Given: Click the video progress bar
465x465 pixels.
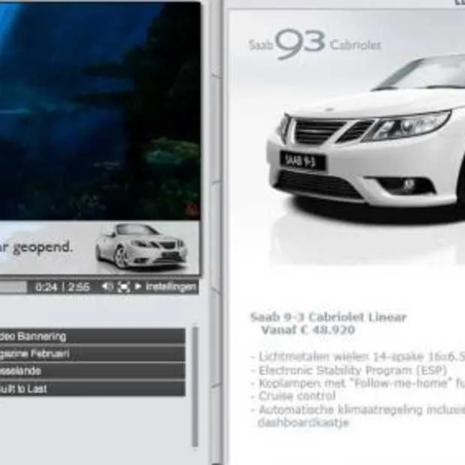Looking at the screenshot, I should (x=13, y=286).
